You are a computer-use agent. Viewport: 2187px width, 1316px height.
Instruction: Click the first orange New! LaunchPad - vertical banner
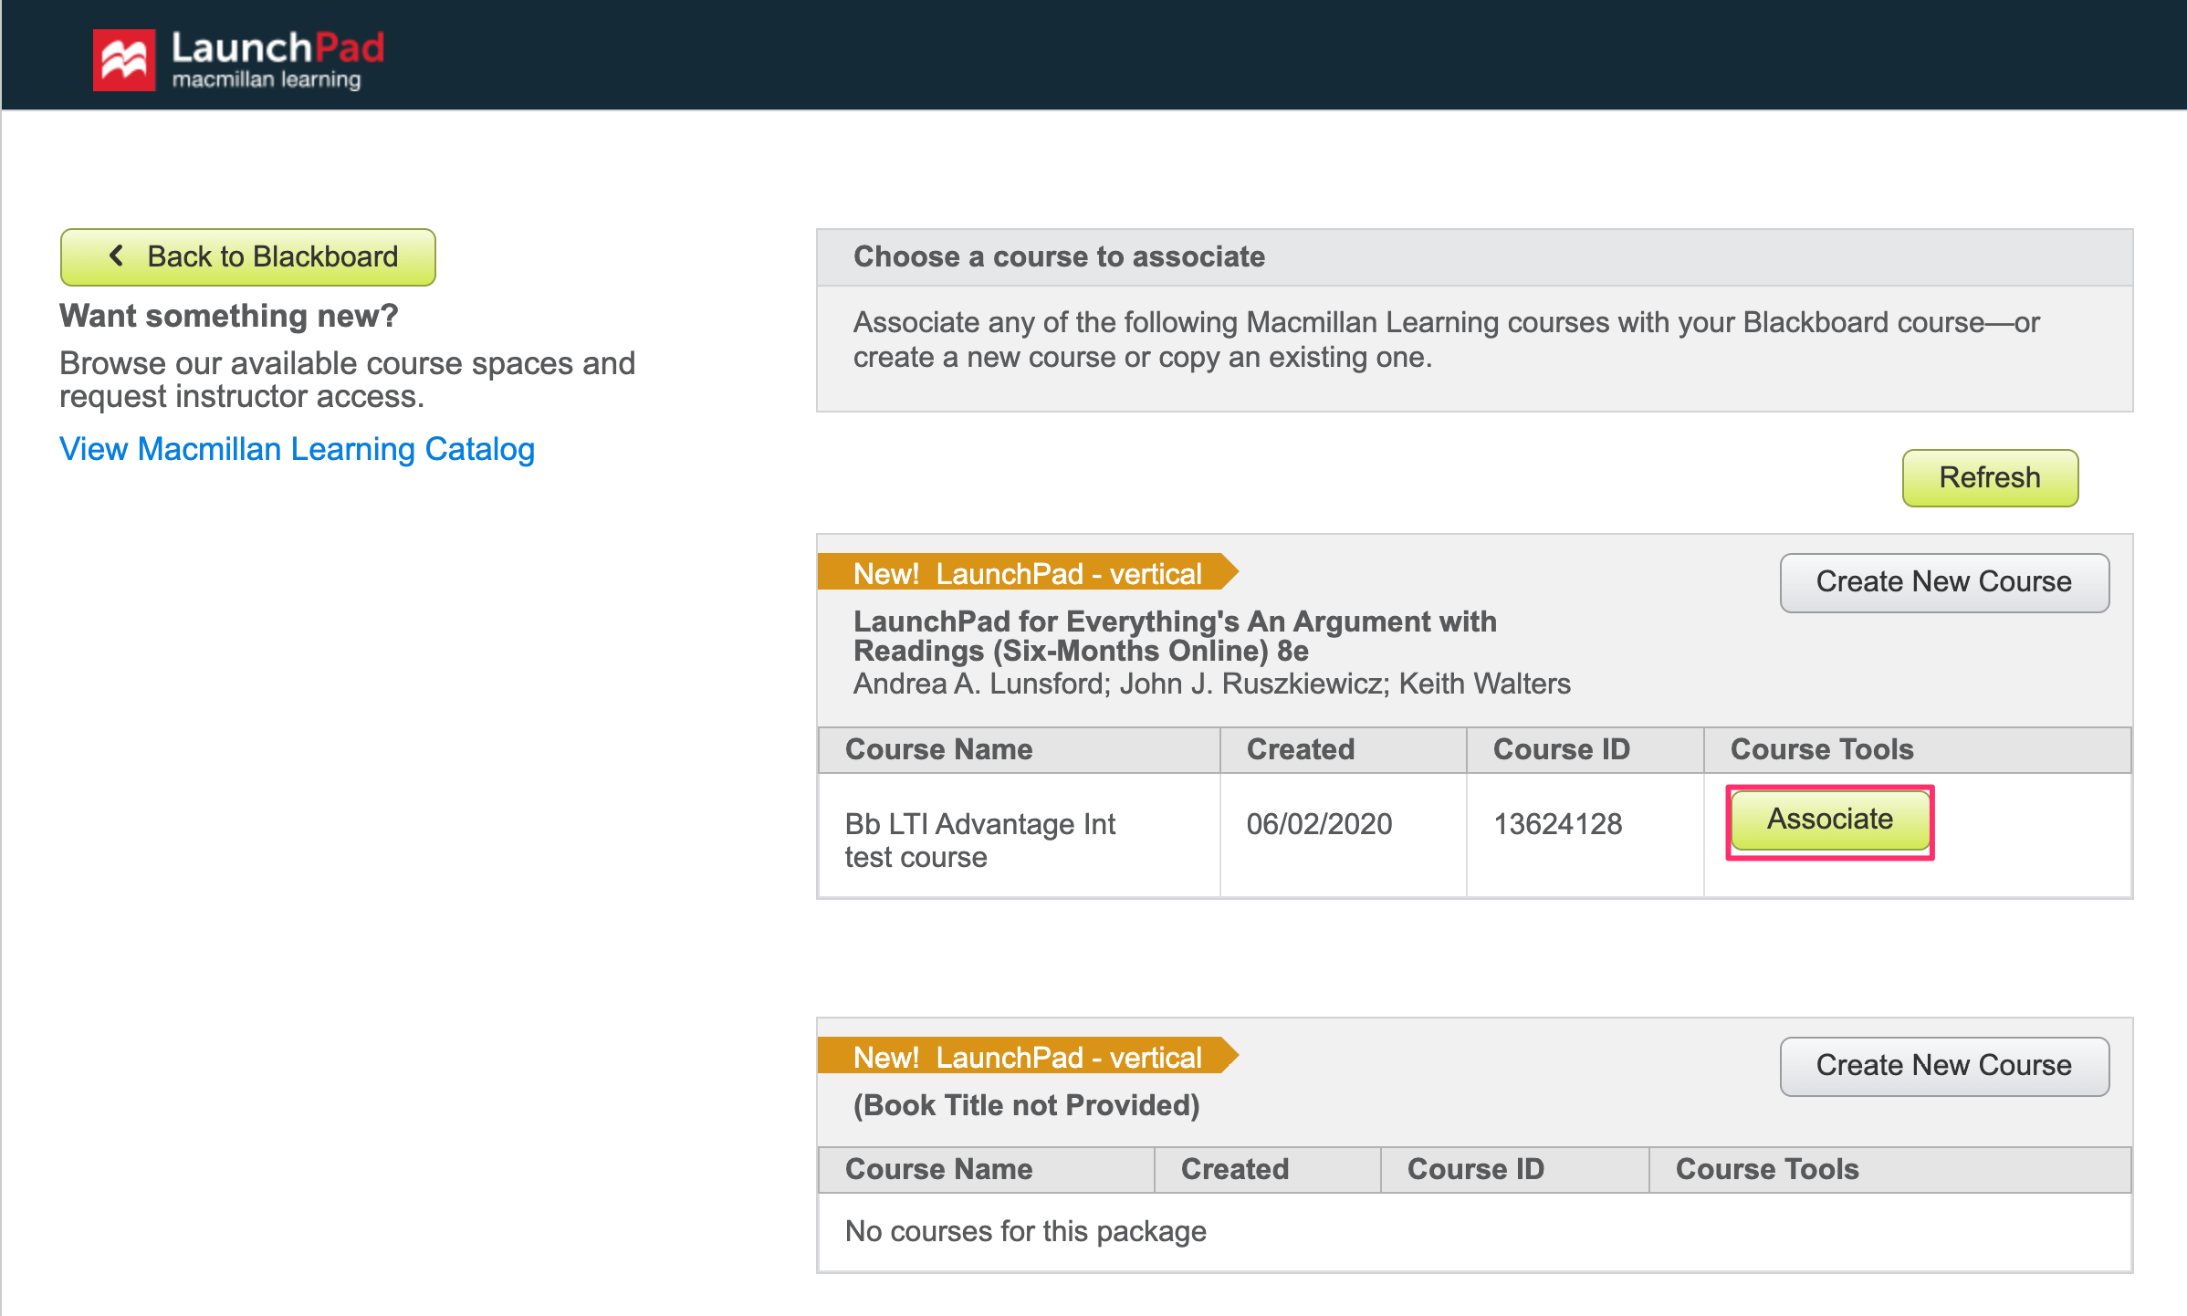tap(1028, 573)
